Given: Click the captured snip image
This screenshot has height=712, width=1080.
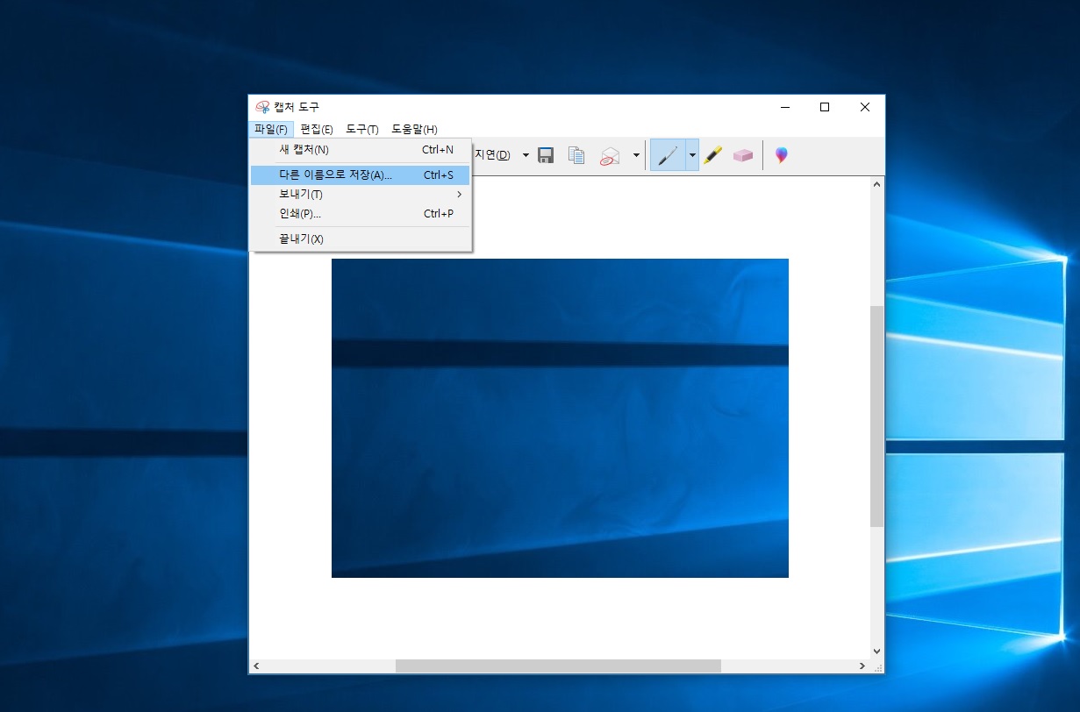Looking at the screenshot, I should [x=560, y=418].
